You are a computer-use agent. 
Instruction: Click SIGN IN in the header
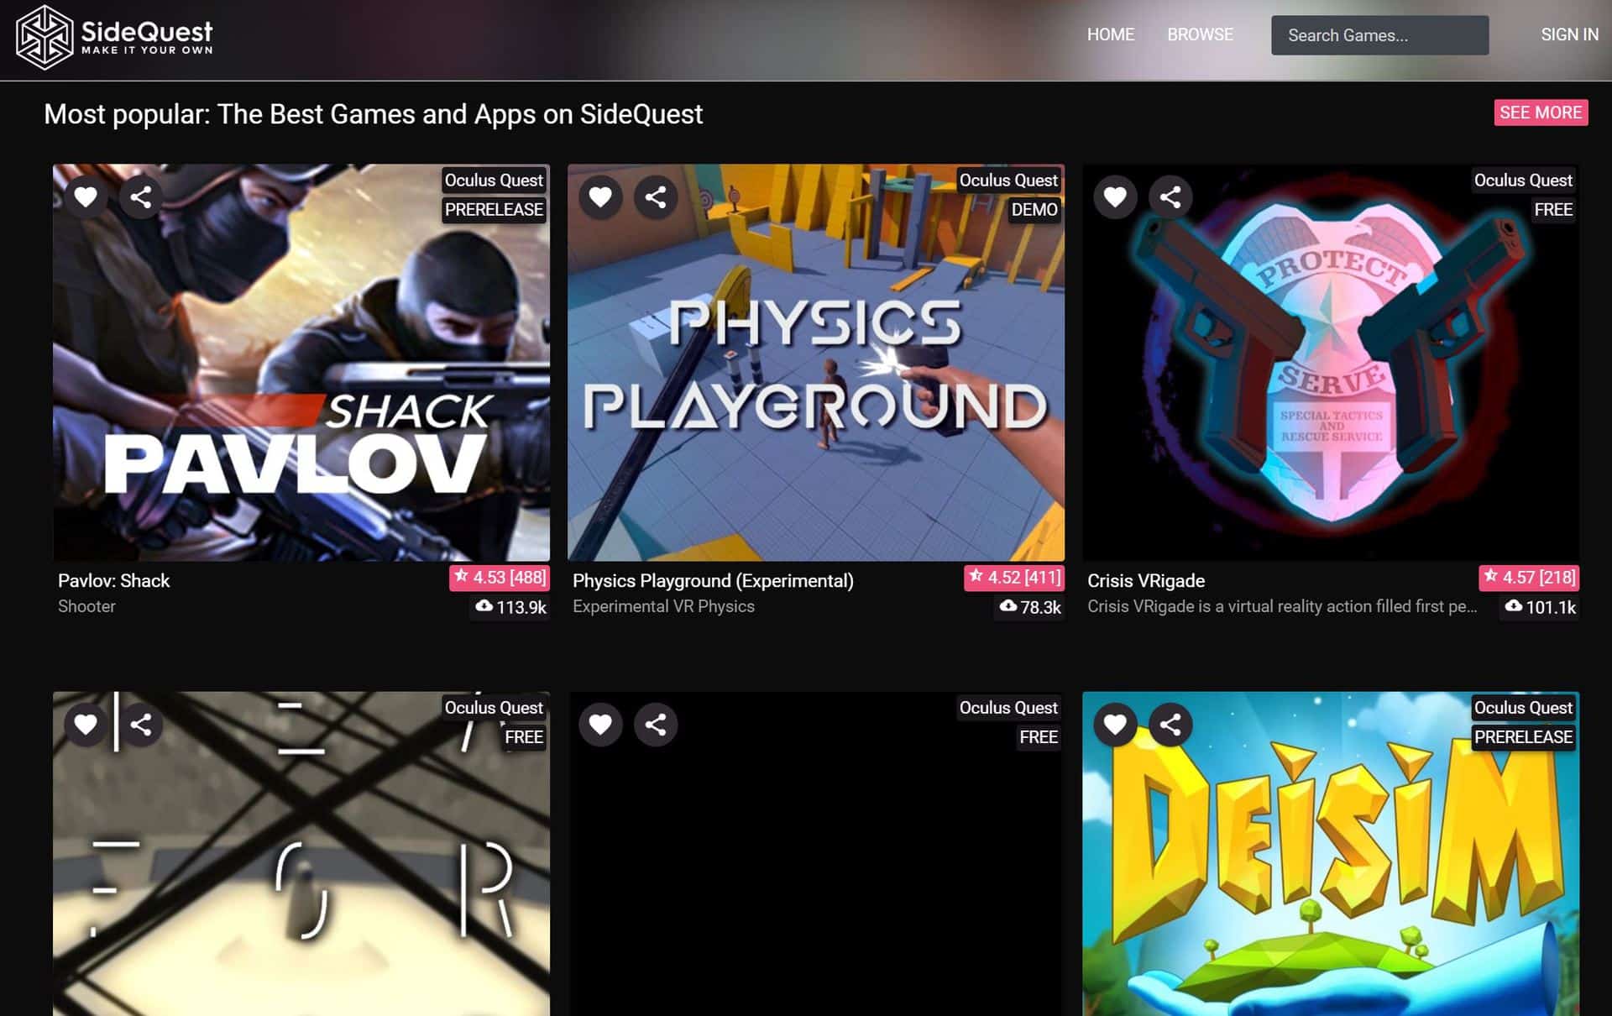1569,34
